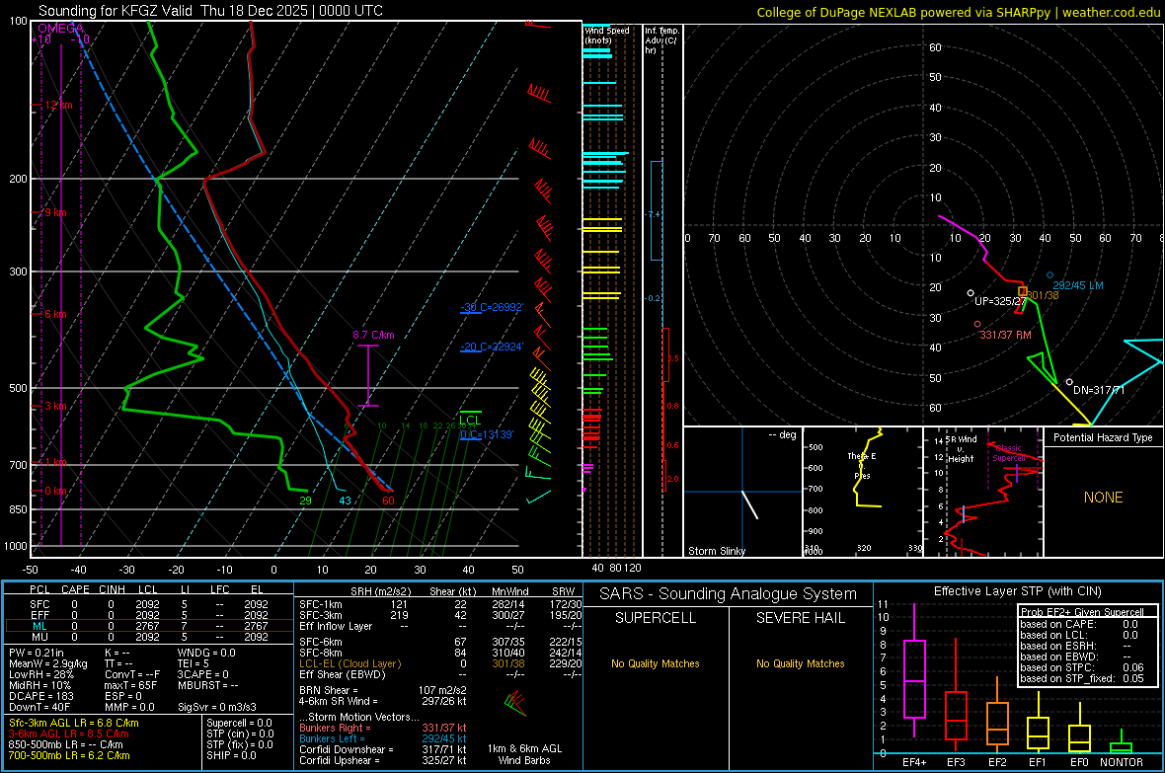
Task: Select the MU parcel row label
Action: [39, 637]
